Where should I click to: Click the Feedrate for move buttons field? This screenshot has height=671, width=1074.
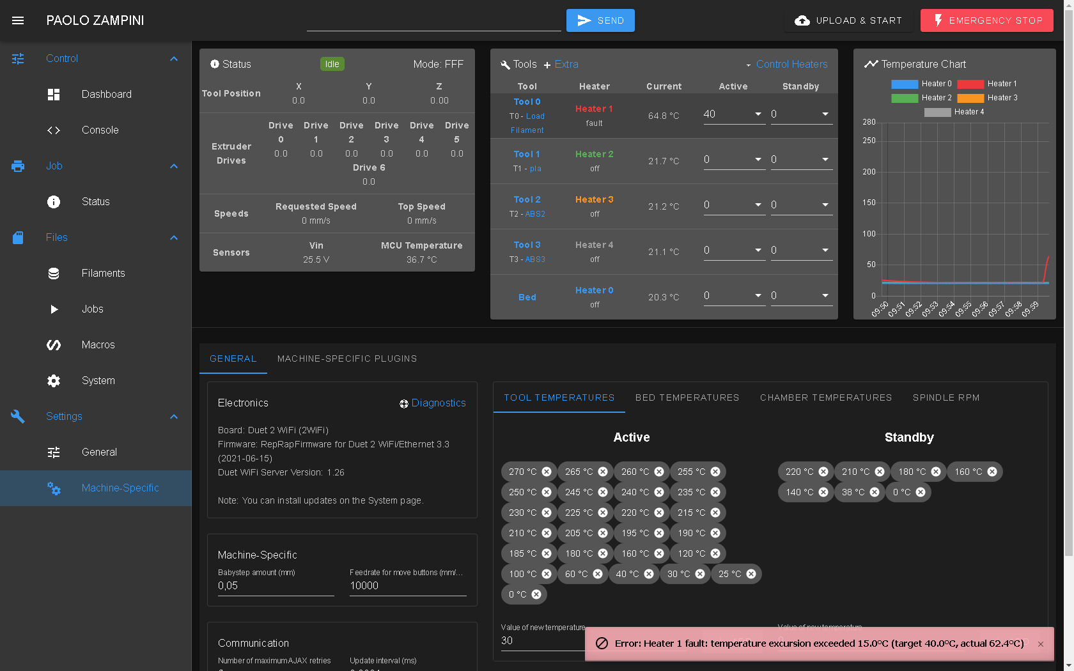click(x=408, y=586)
